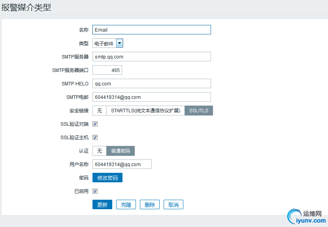Click the 克隆 clone button
Screen dimensions: 328x227
[126, 204]
